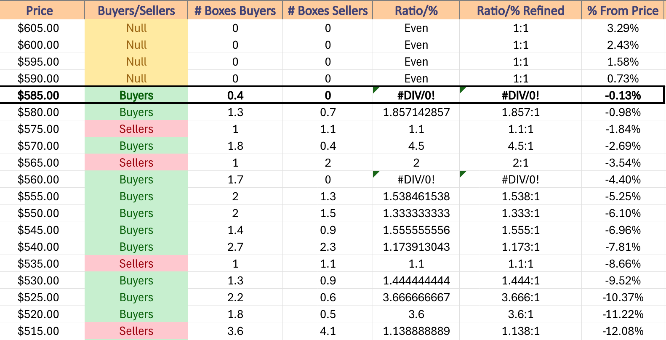This screenshot has height=340, width=666.
Task: Select the Buyers/Sellers column header
Action: [136, 10]
